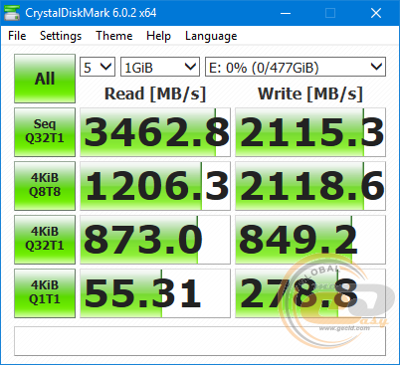Open the Settings menu
Image resolution: width=400 pixels, height=365 pixels.
tap(61, 36)
